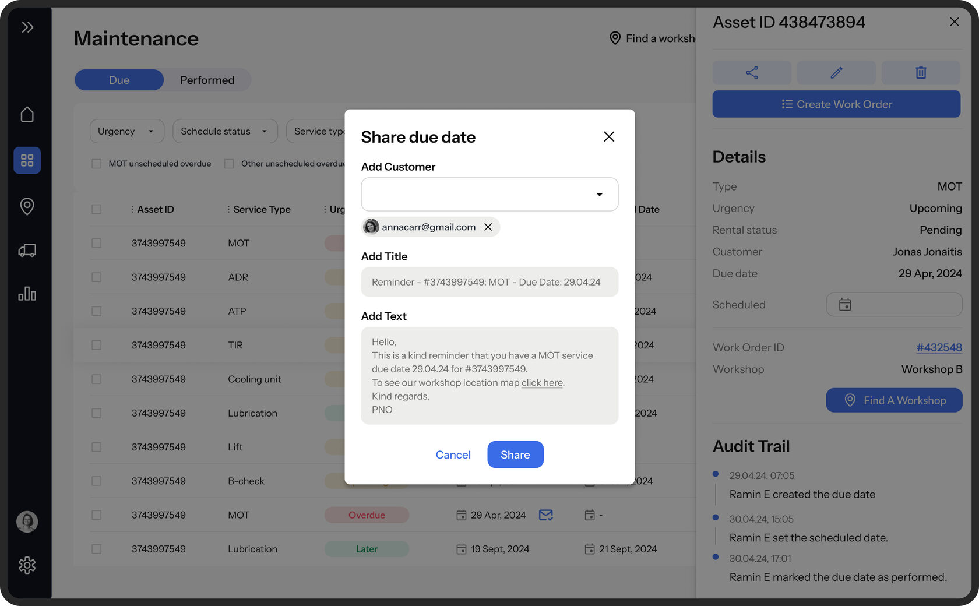
Task: Expand the Urgency filter dropdown
Action: pos(126,132)
